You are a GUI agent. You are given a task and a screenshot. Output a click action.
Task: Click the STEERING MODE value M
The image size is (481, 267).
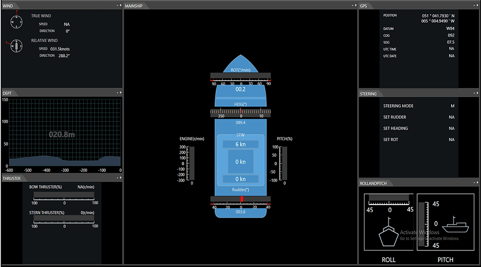pyautogui.click(x=453, y=106)
